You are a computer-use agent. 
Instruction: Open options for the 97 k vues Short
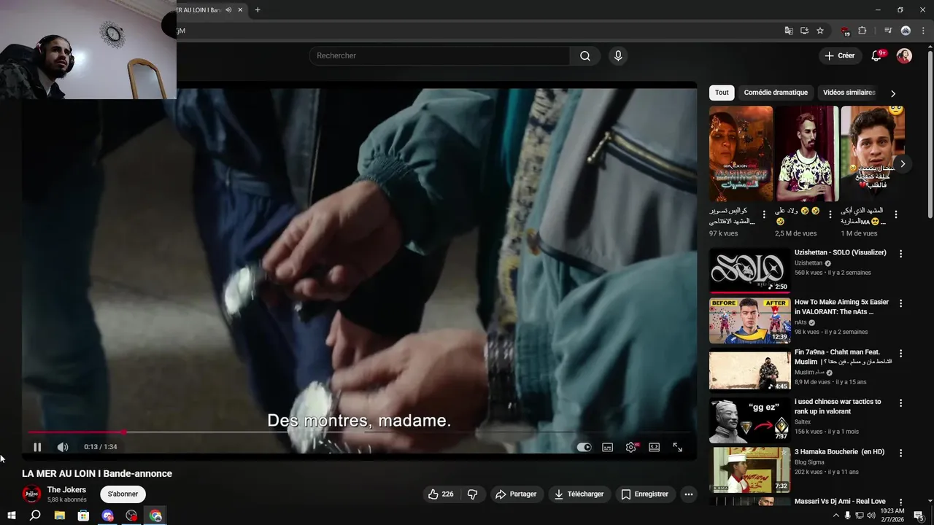[x=764, y=215]
